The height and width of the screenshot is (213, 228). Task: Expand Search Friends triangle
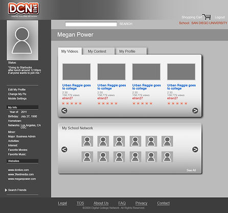[x=6, y=190]
